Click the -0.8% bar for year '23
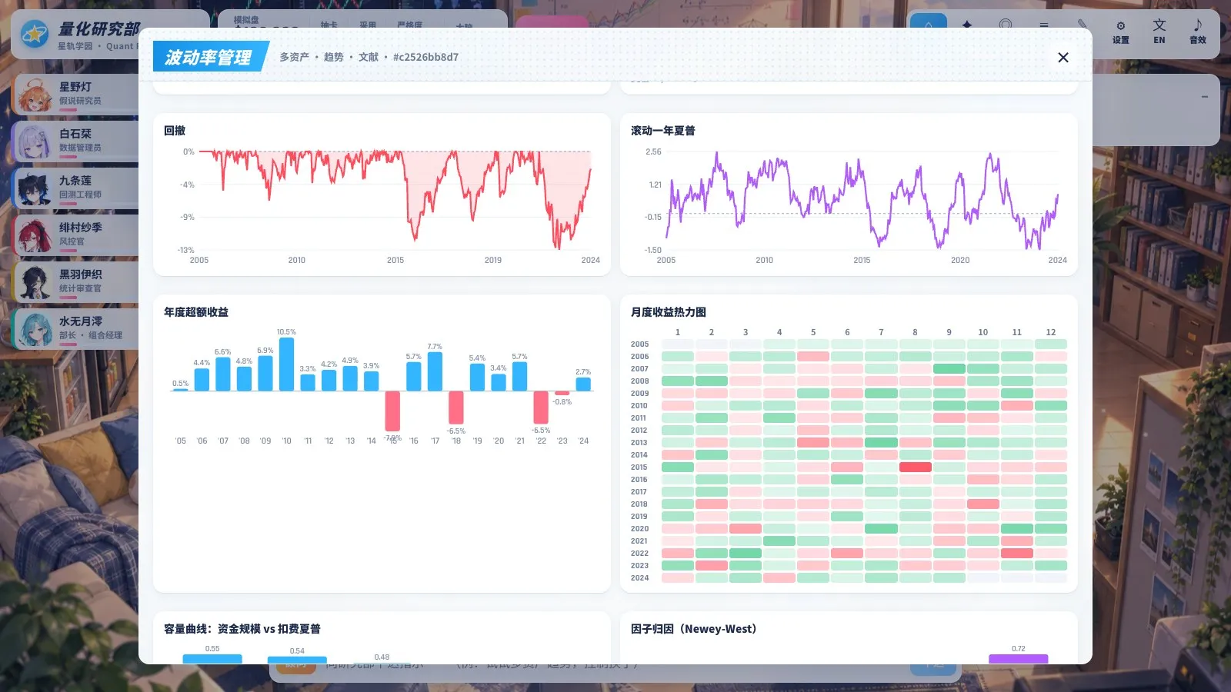The image size is (1231, 692). pyautogui.click(x=562, y=393)
